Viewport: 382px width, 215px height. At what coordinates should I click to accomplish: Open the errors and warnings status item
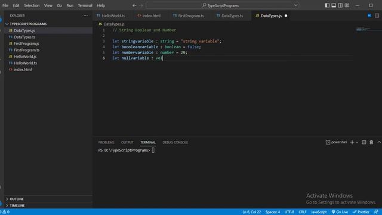(x=5, y=212)
